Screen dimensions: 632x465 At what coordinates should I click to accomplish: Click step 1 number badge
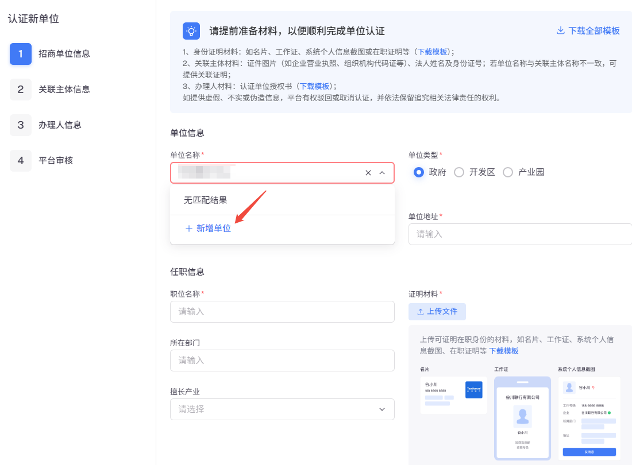coord(21,53)
